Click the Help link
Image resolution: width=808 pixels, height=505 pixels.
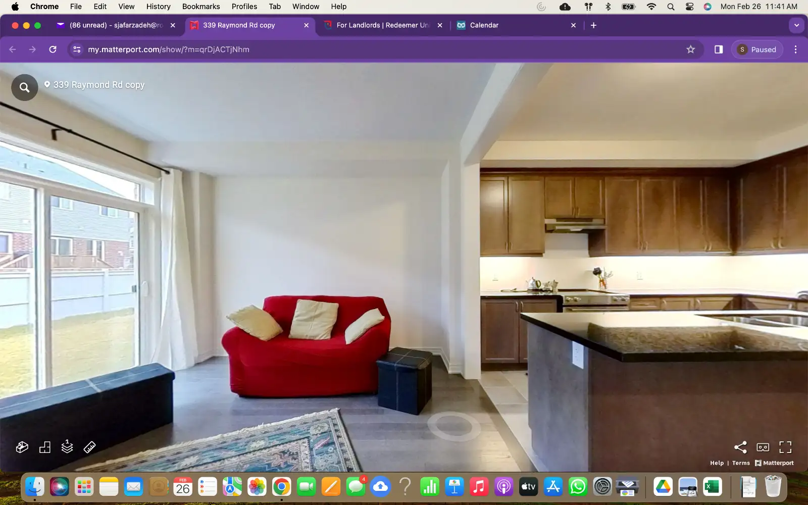tap(717, 463)
